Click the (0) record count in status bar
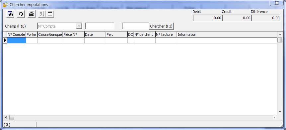This screenshot has width=286, height=130. tap(7, 125)
